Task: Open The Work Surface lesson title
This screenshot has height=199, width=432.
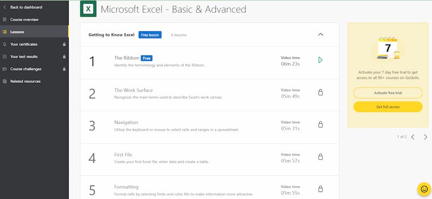Action: (x=133, y=90)
